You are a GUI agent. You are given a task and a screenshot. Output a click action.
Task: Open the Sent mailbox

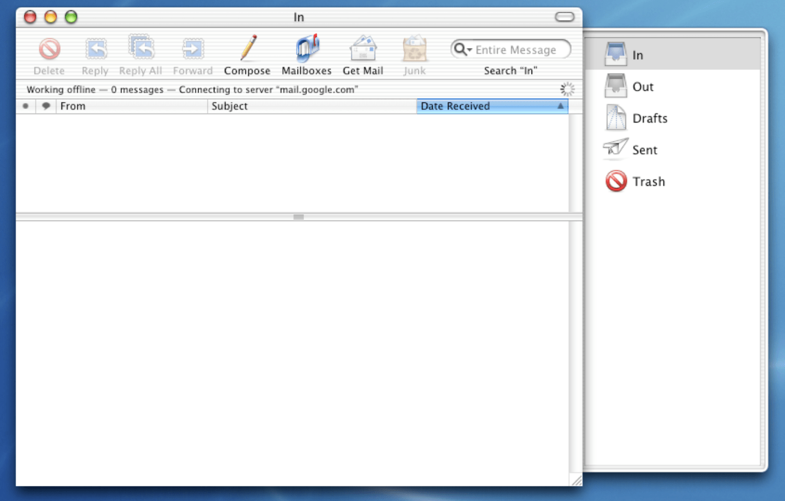672,150
